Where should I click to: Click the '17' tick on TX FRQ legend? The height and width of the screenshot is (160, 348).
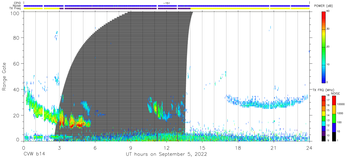[328, 100]
